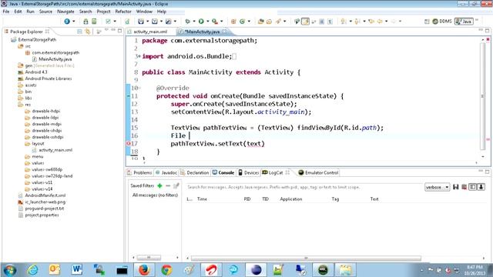Screen dimensions: 493x277
Task: Open the Java perspective button
Action: pos(464,22)
